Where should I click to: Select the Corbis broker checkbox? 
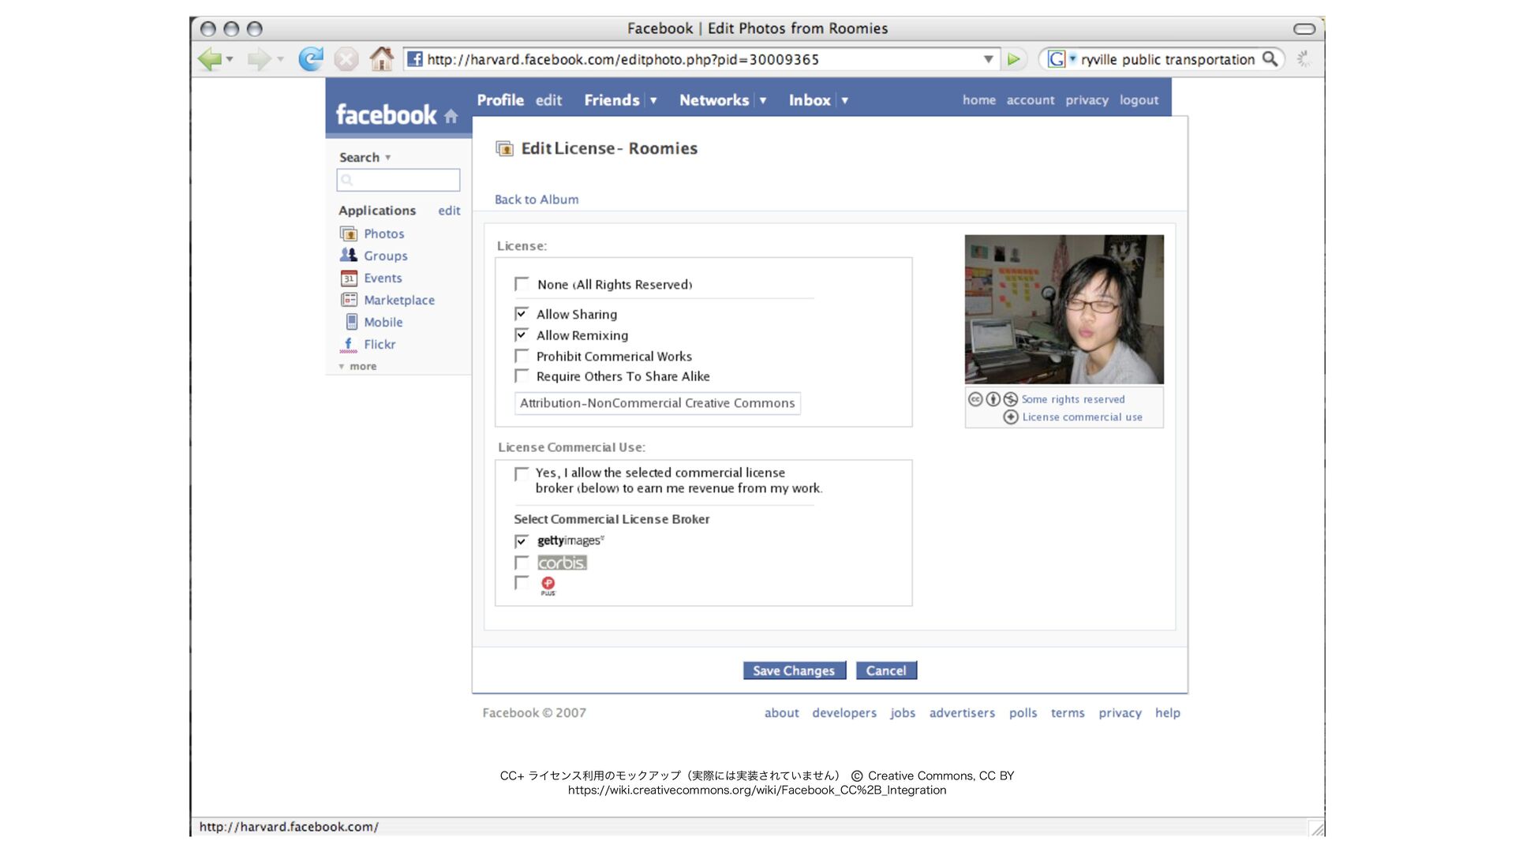coord(522,562)
